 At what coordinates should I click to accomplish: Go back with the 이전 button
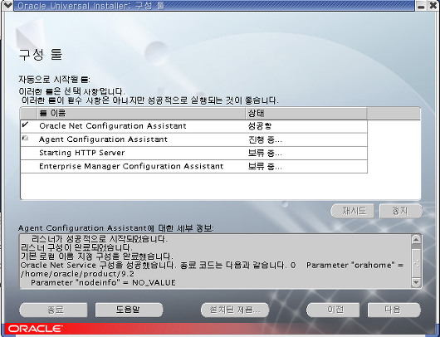pyautogui.click(x=333, y=310)
